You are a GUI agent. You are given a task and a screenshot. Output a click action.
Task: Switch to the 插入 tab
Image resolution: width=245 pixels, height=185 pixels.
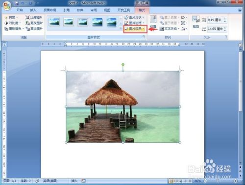tap(33, 10)
